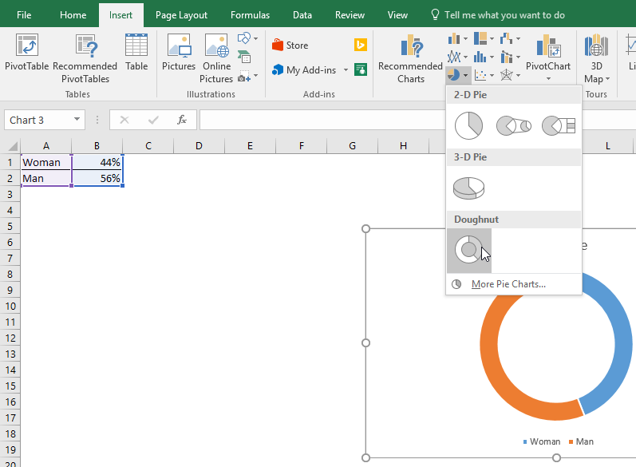636x467 pixels.
Task: Expand the Shapes dropdown arrow
Action: tap(255, 39)
